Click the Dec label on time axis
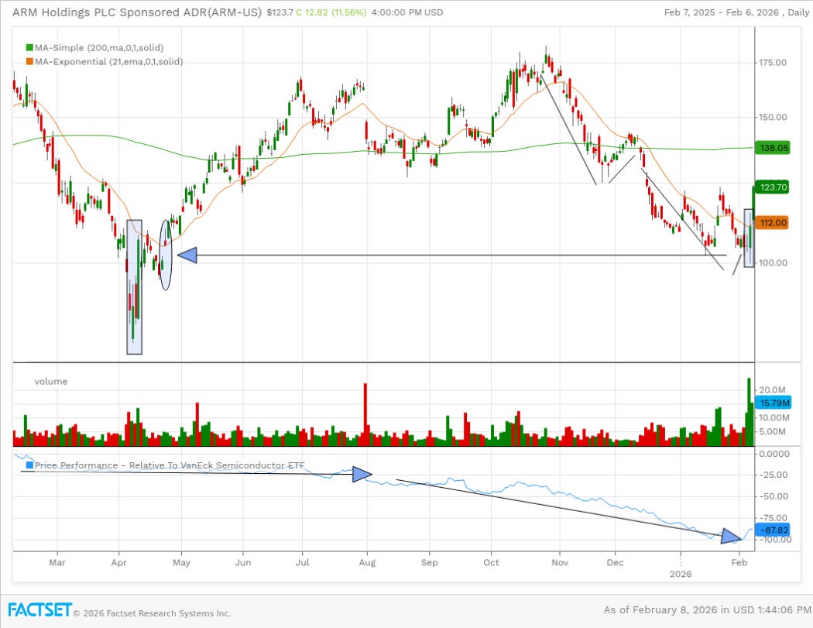 tap(615, 562)
